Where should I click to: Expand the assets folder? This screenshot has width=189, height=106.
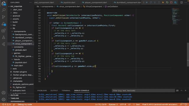(x=16, y=19)
